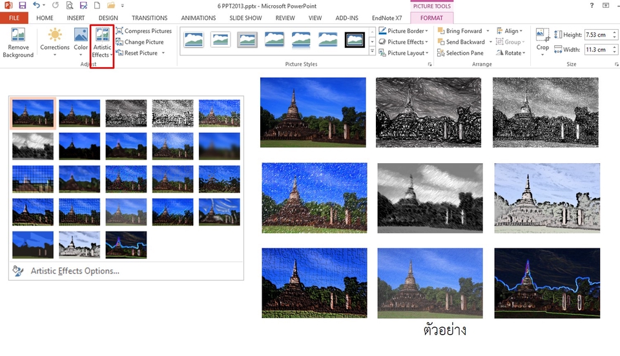The height and width of the screenshot is (356, 620).
Task: Click the Send Backward icon
Action: (441, 41)
